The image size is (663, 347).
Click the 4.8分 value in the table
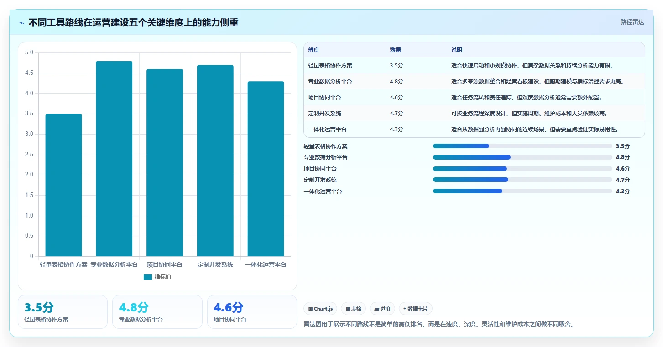coord(397,82)
